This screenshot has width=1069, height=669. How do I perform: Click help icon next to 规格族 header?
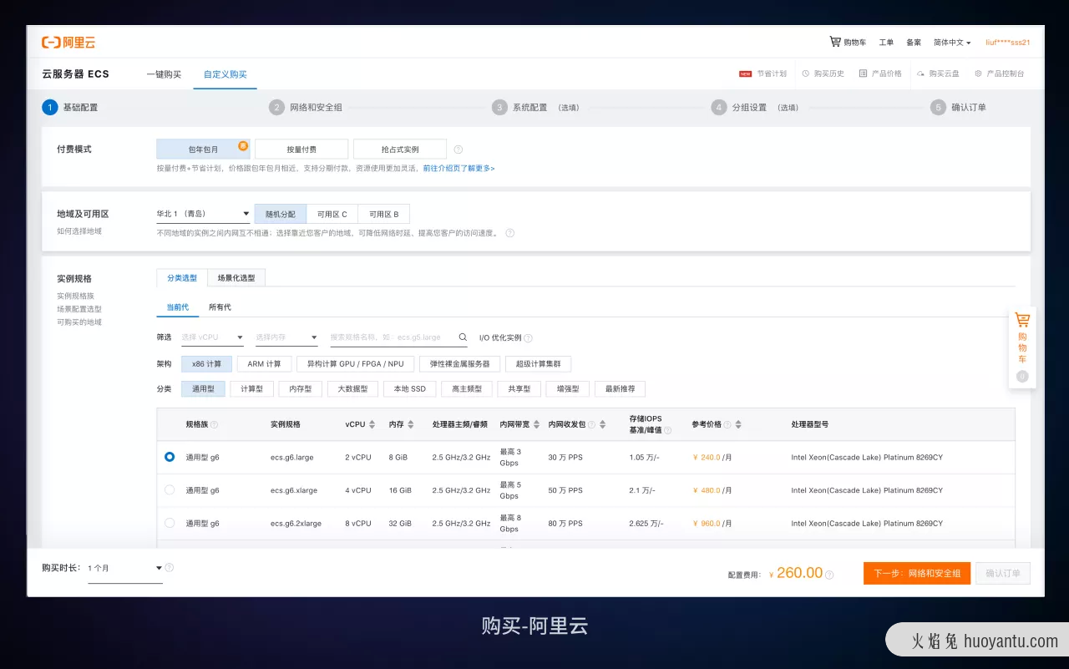tap(214, 424)
